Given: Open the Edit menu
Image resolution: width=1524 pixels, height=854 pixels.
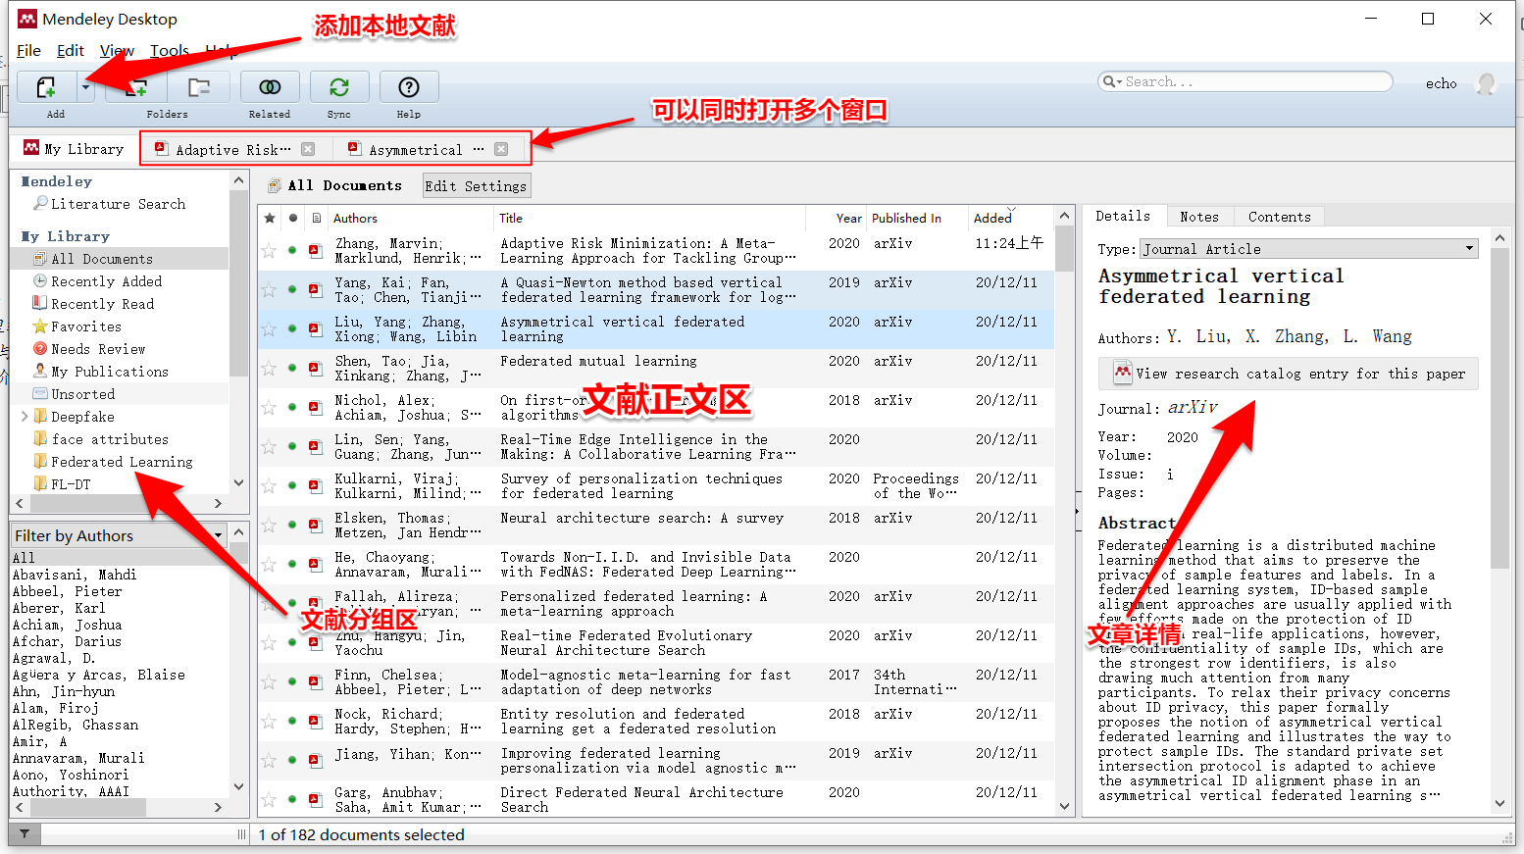Looking at the screenshot, I should (71, 51).
